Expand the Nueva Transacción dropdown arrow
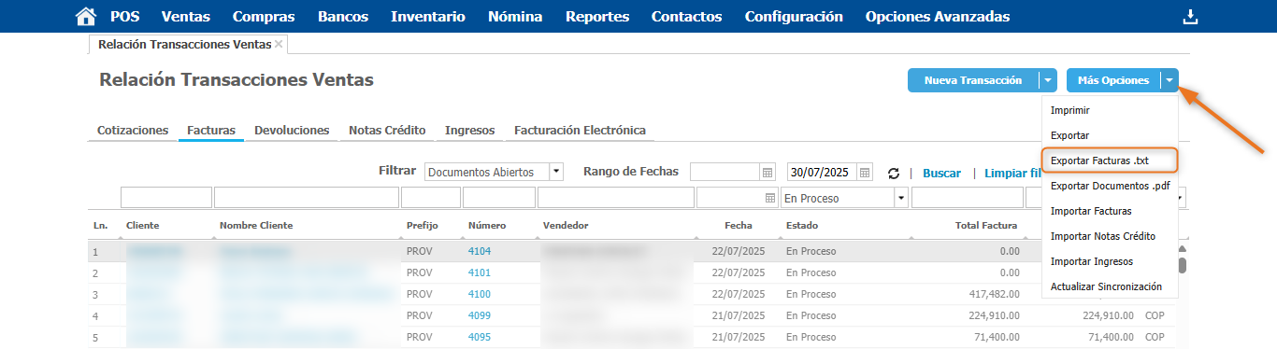The height and width of the screenshot is (349, 1277). pyautogui.click(x=1048, y=80)
